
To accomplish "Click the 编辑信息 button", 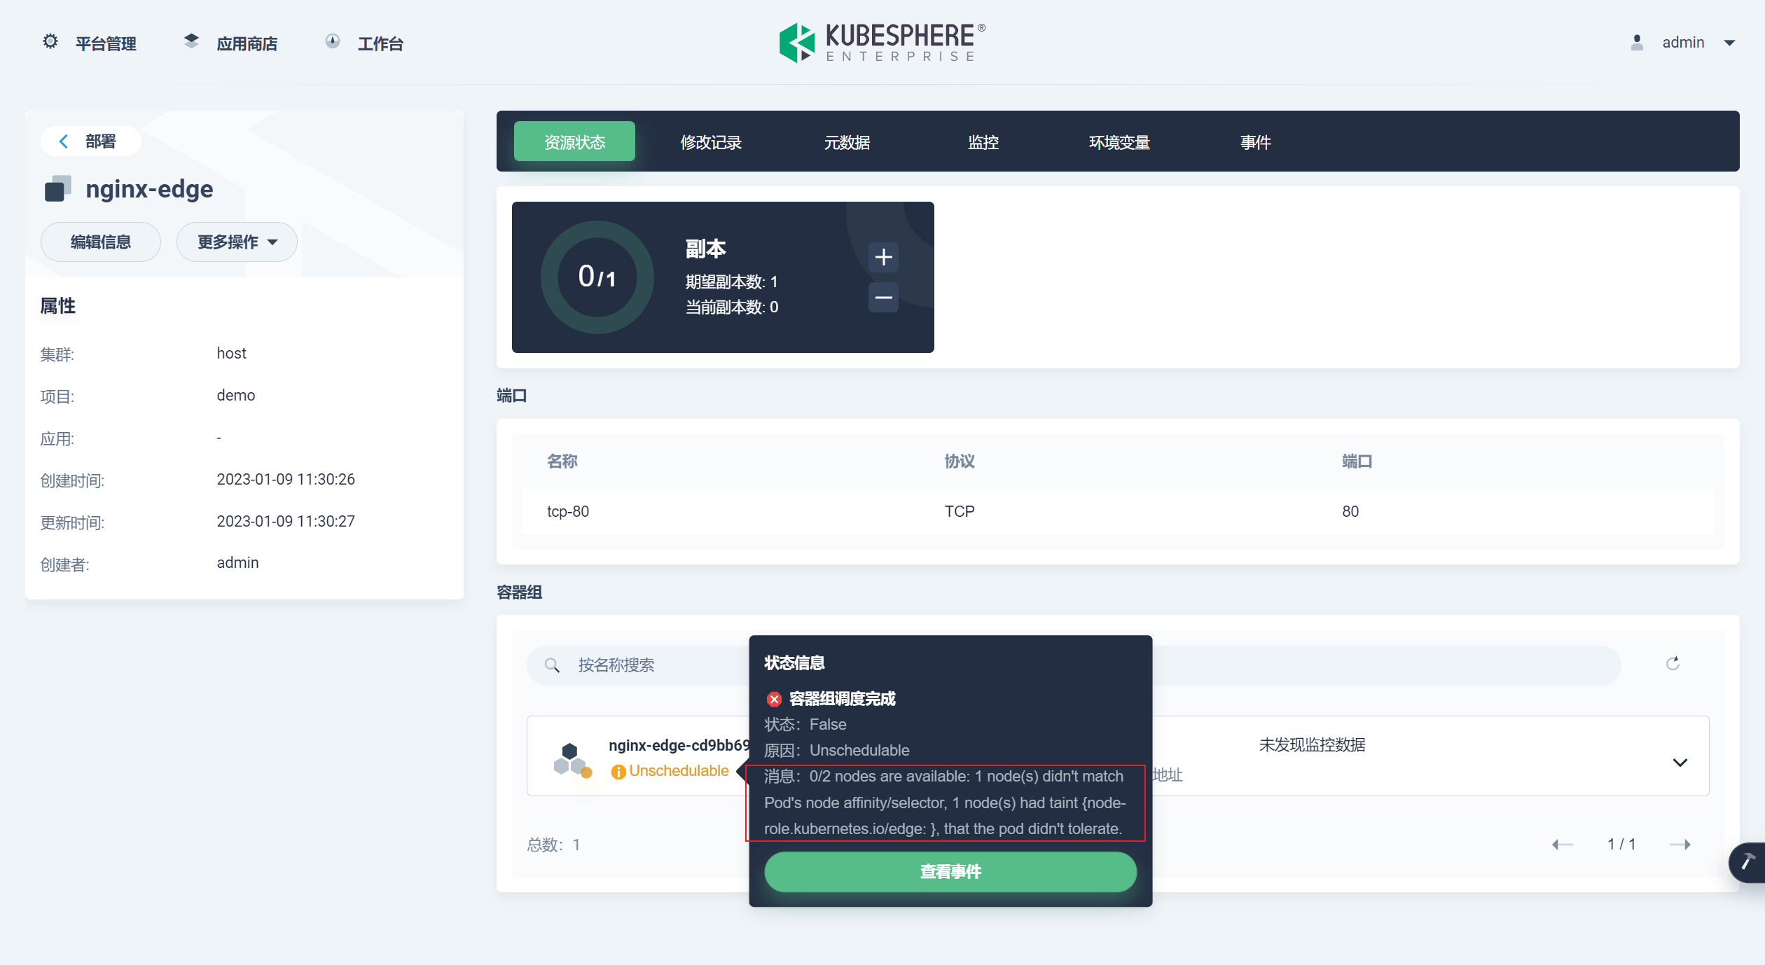I will 101,242.
